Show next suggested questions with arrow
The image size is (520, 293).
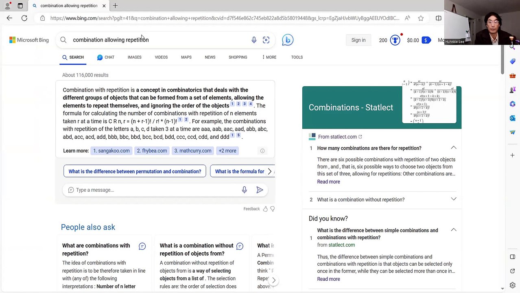[x=269, y=171]
